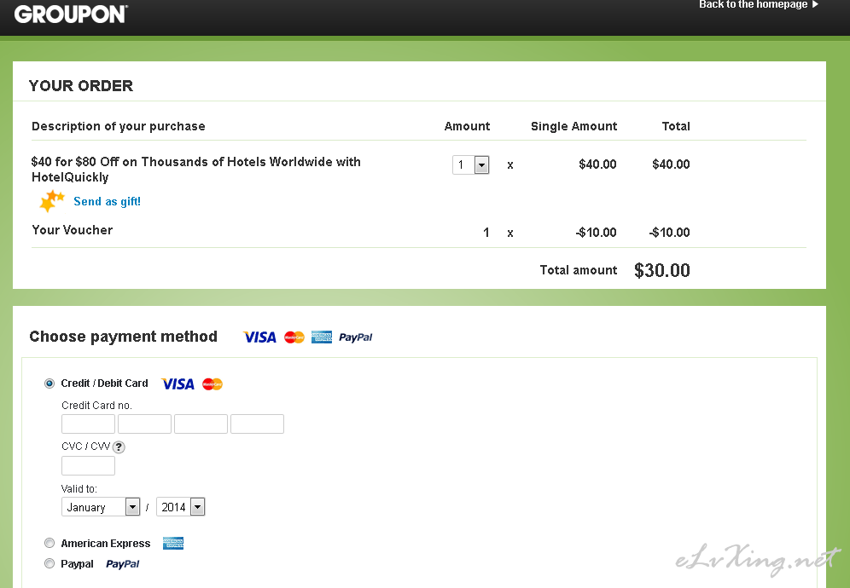The image size is (850, 588).
Task: Click the Amex logo beside American Express option
Action: pyautogui.click(x=173, y=543)
